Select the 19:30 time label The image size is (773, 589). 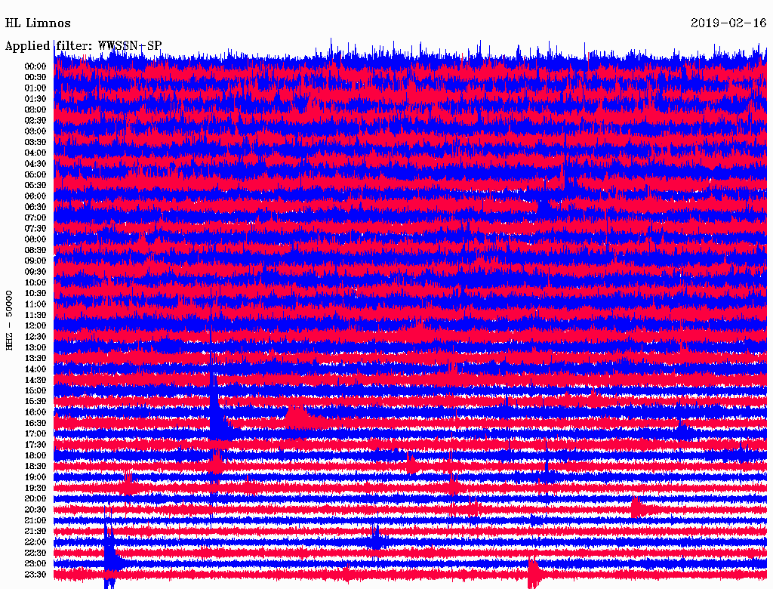coord(35,488)
